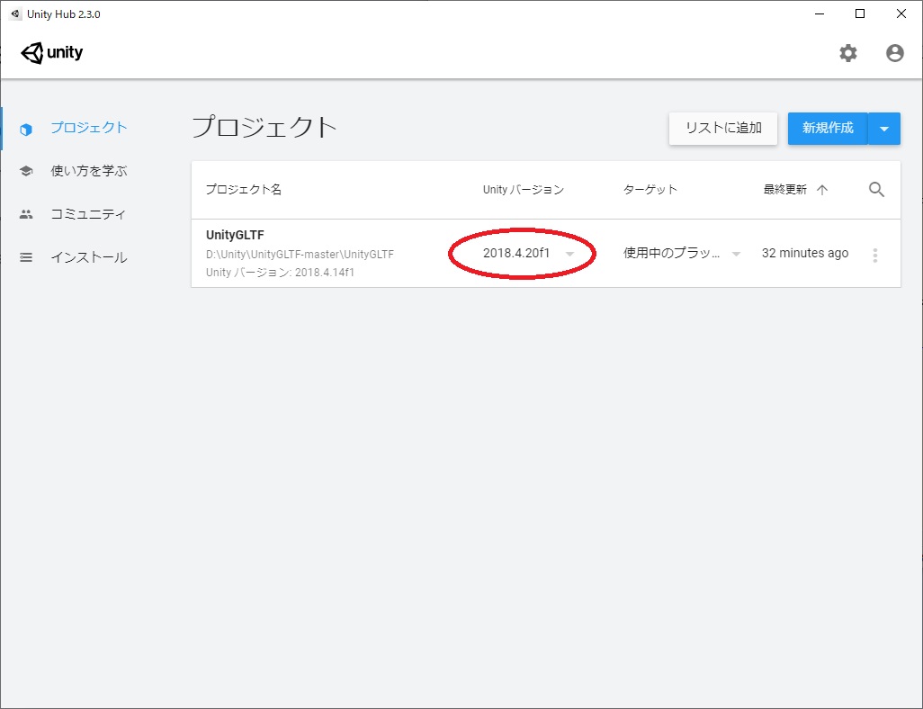
Task: Click the Unity バージョン: 2018.4.14f1 text
Action: coord(280,273)
